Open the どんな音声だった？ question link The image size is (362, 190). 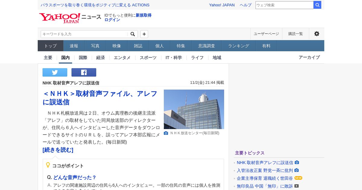point(75,177)
